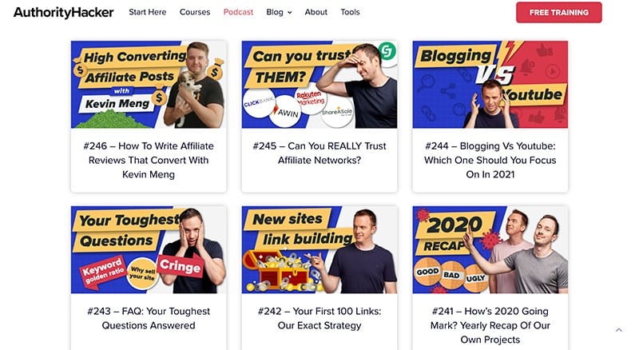Open the Tools menu item
This screenshot has width=639, height=350.
350,12
